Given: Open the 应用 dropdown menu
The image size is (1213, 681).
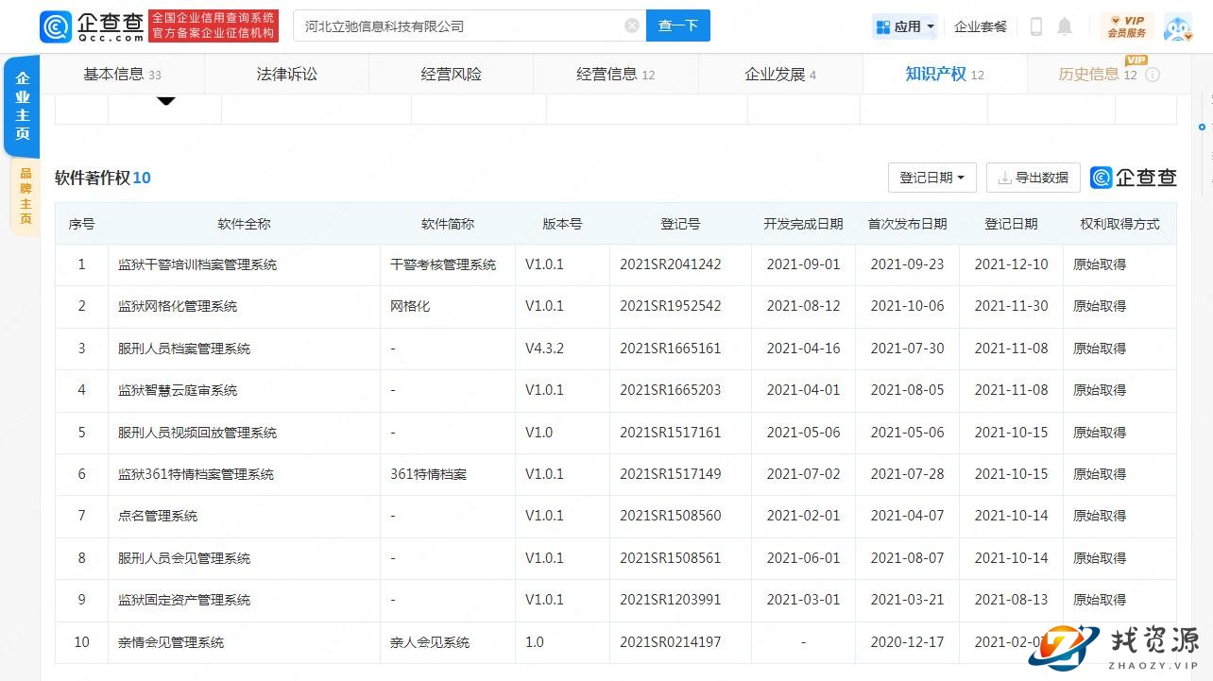Looking at the screenshot, I should [x=906, y=26].
